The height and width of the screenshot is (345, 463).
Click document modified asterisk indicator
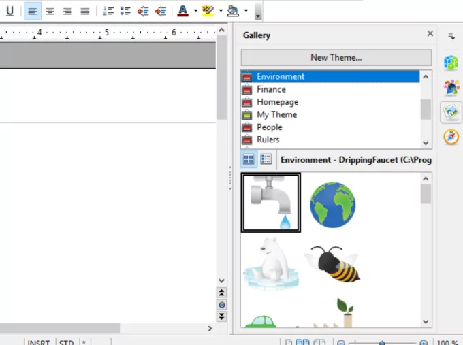[x=84, y=342]
